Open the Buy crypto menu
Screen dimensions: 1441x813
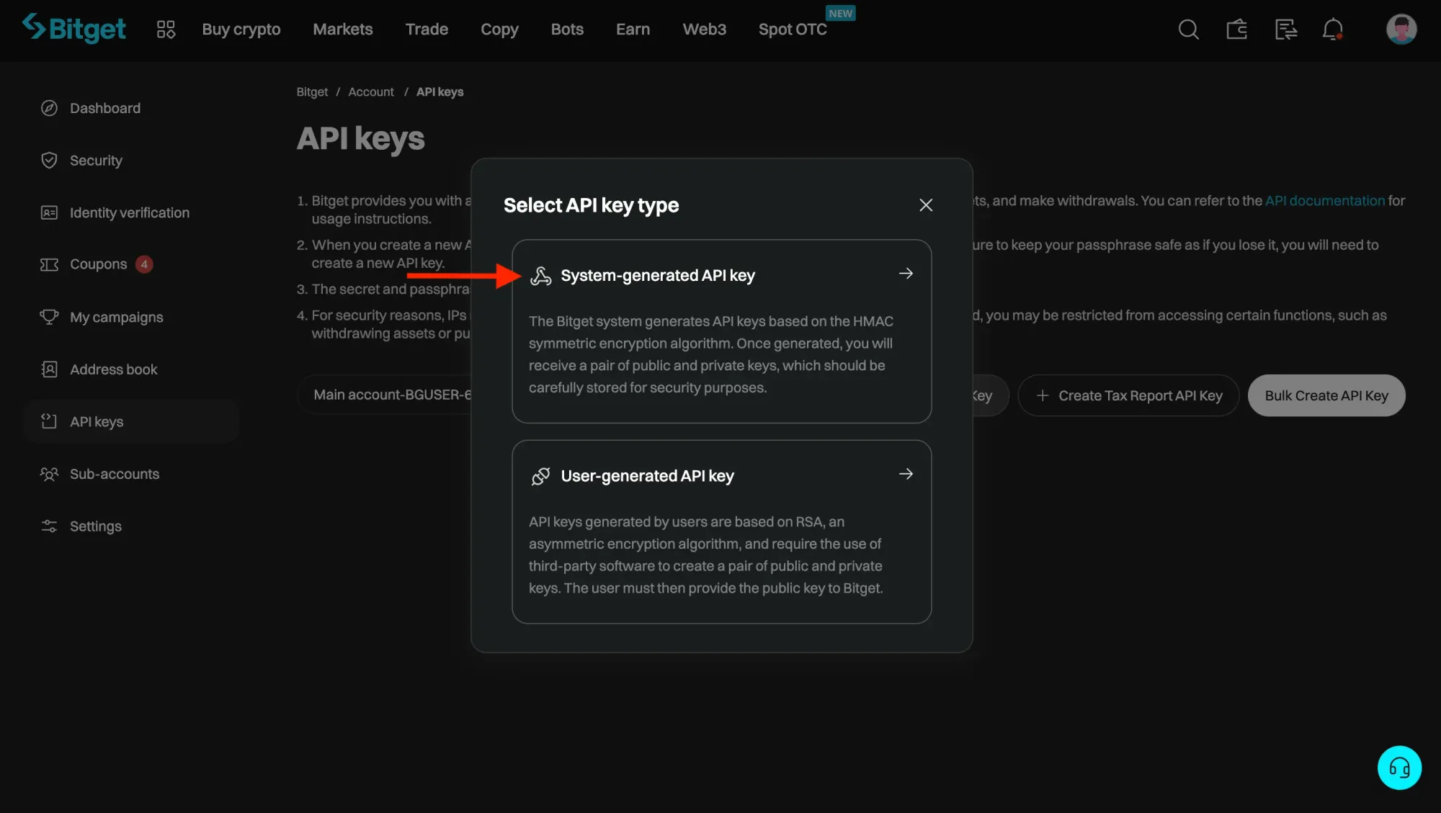(241, 30)
